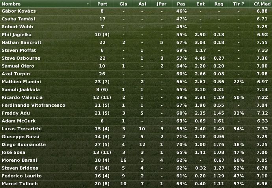
Task: Open Giuseppe Rossi player entry
Action: (x=20, y=137)
